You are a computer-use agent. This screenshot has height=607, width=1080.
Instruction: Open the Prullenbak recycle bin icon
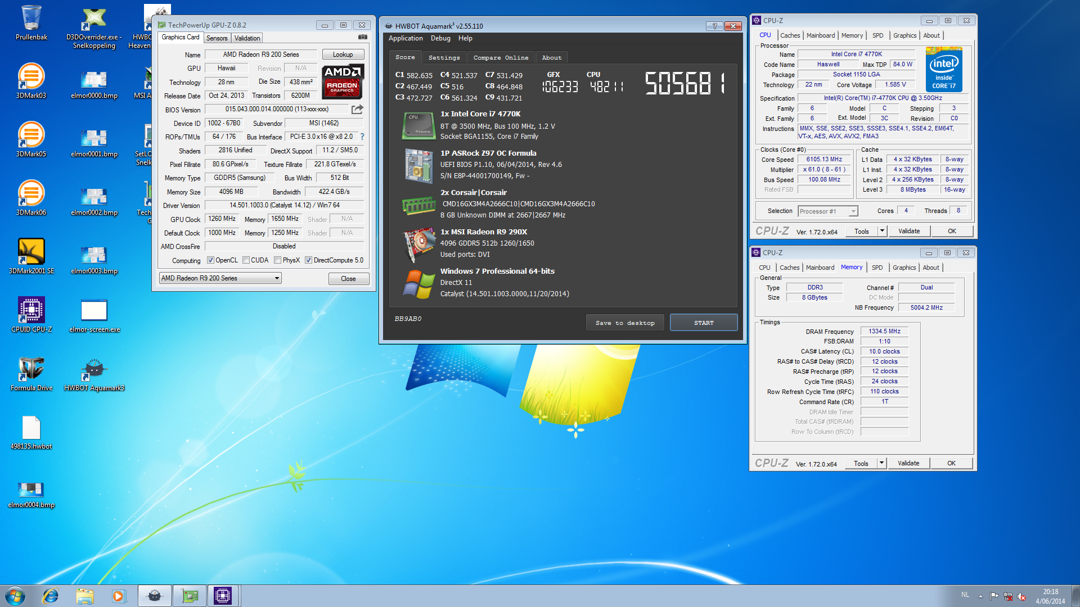(31, 23)
